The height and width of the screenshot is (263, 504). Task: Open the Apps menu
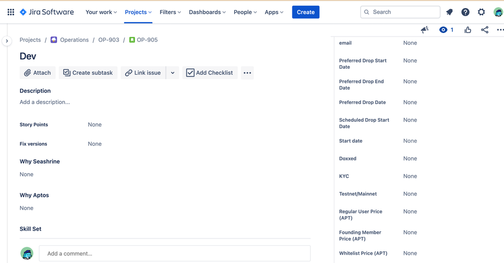pos(274,12)
